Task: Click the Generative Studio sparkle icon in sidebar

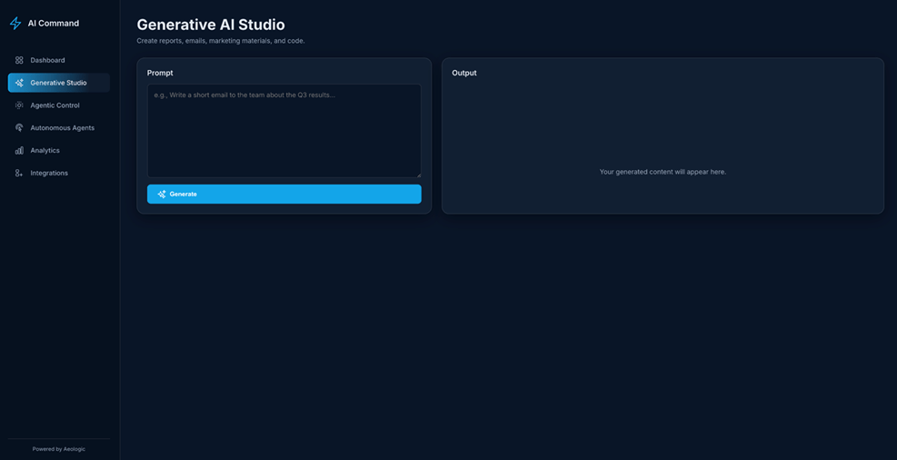Action: (x=19, y=83)
